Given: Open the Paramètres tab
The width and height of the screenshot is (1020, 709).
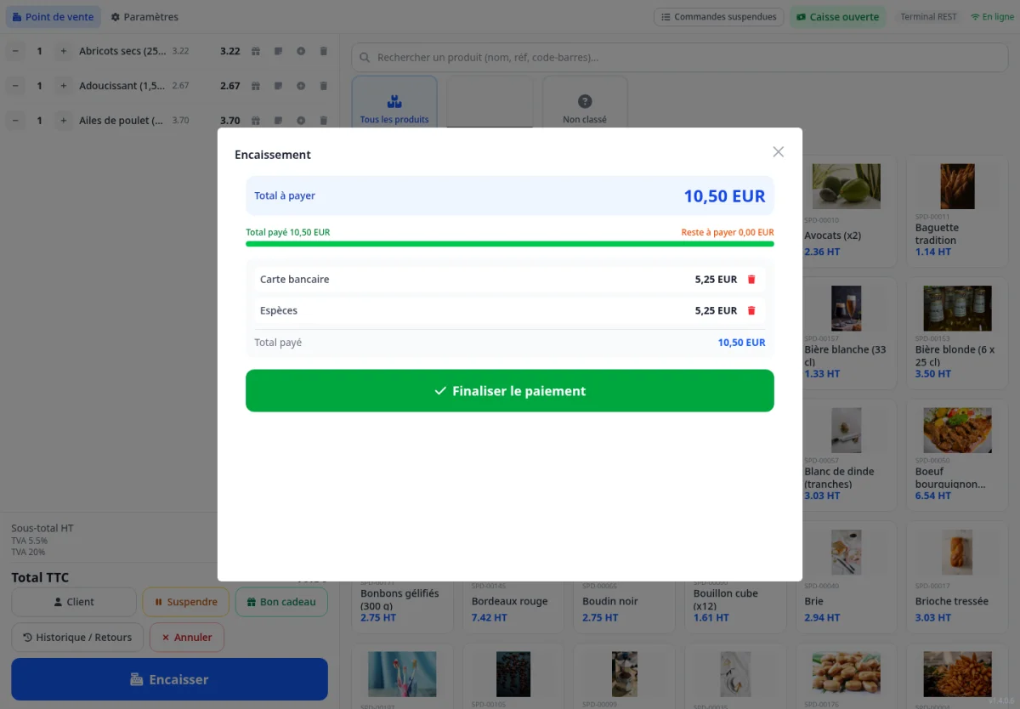Looking at the screenshot, I should [144, 17].
